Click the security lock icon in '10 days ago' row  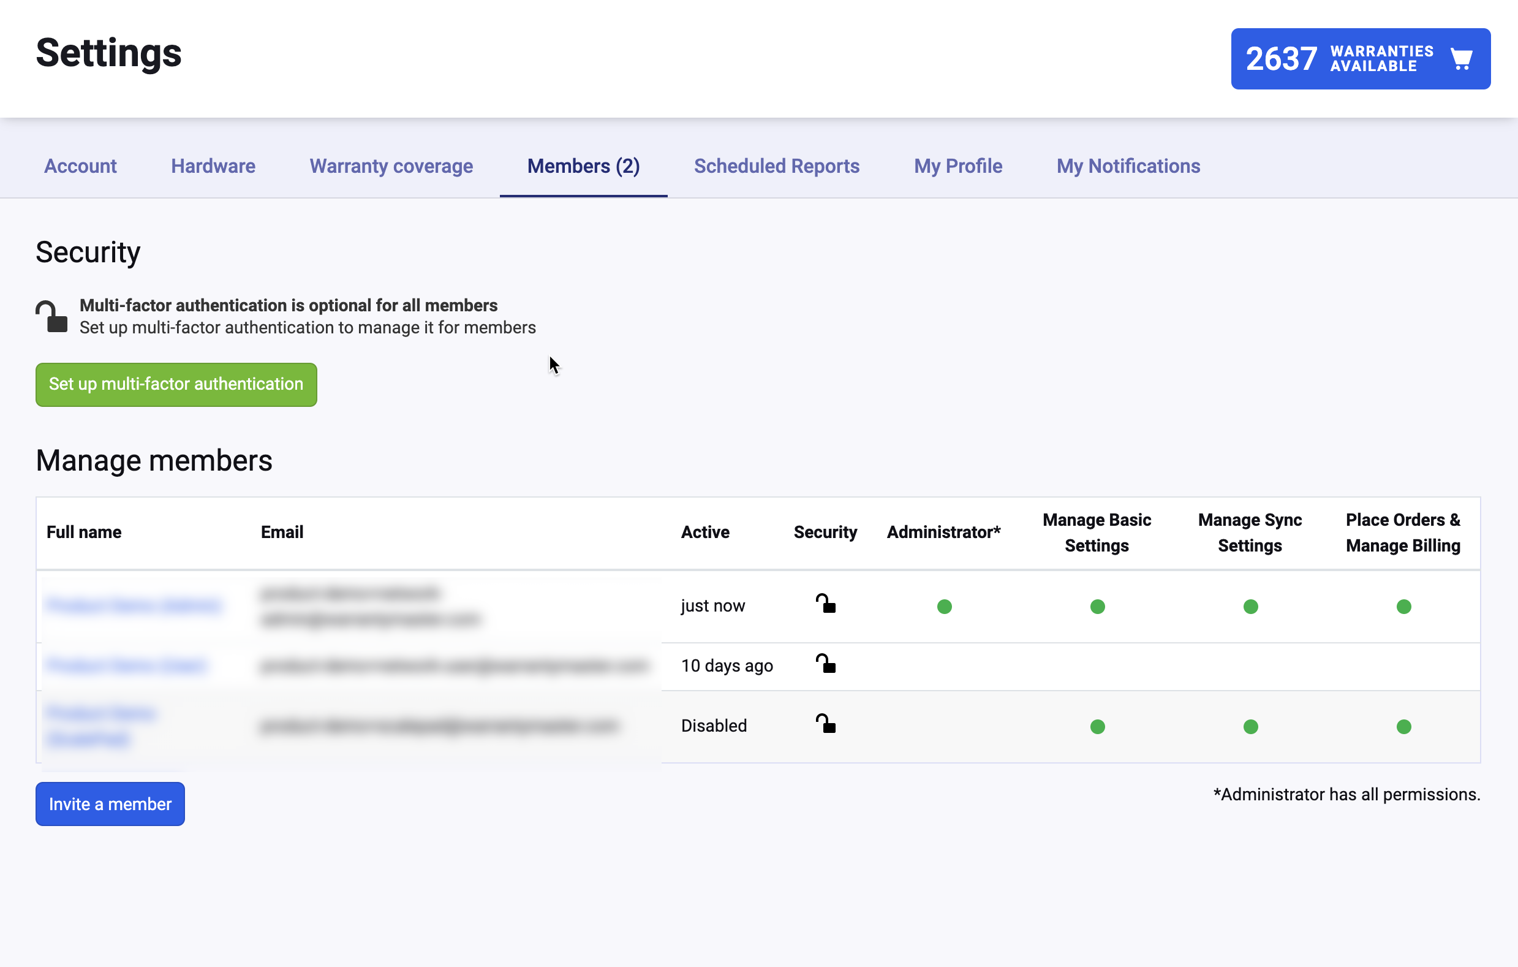[x=825, y=664]
